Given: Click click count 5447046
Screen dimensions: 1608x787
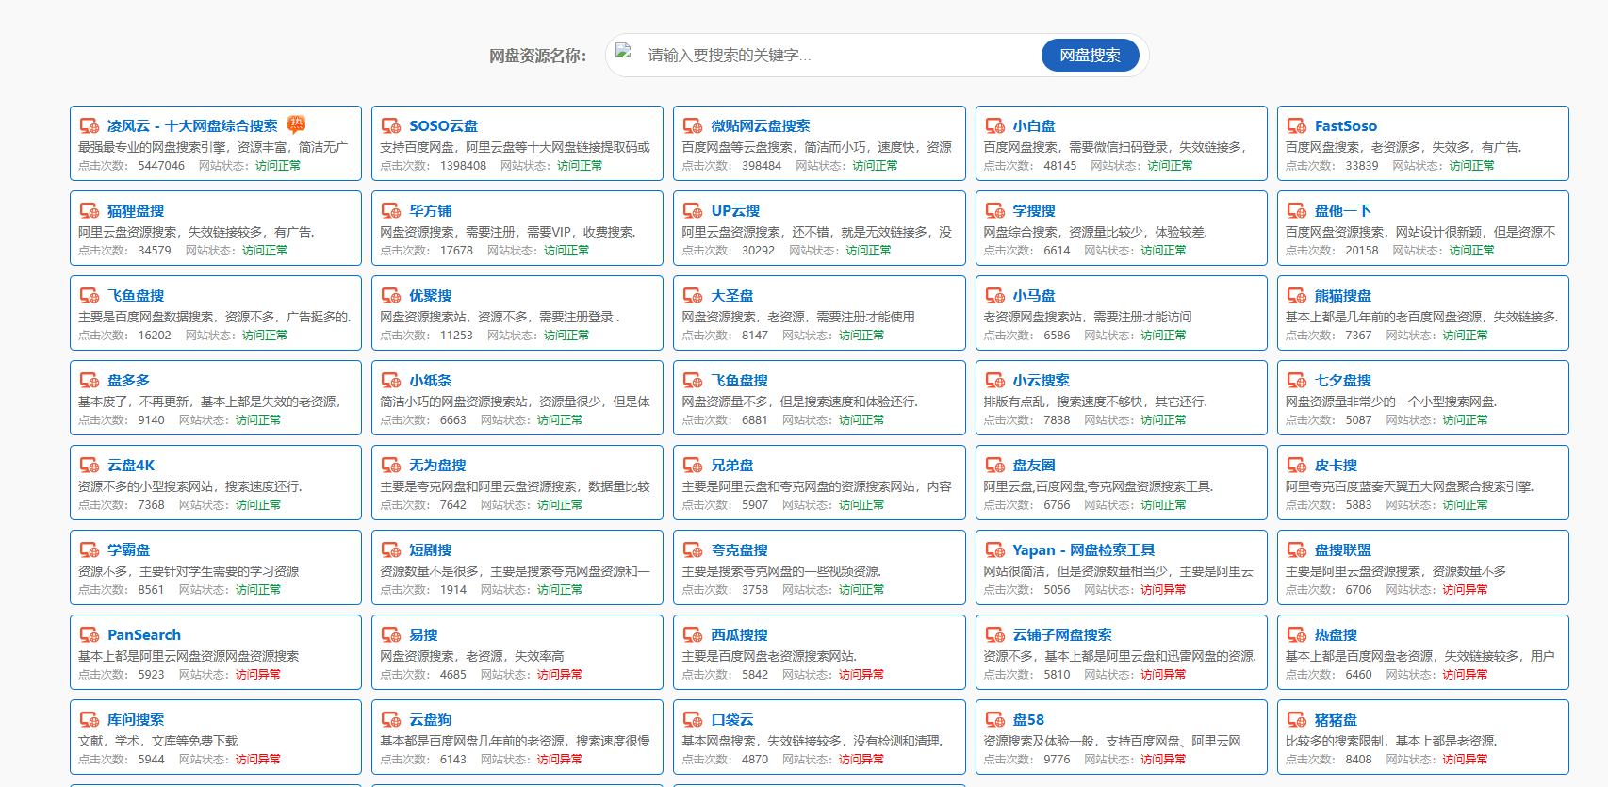Looking at the screenshot, I should click(161, 166).
